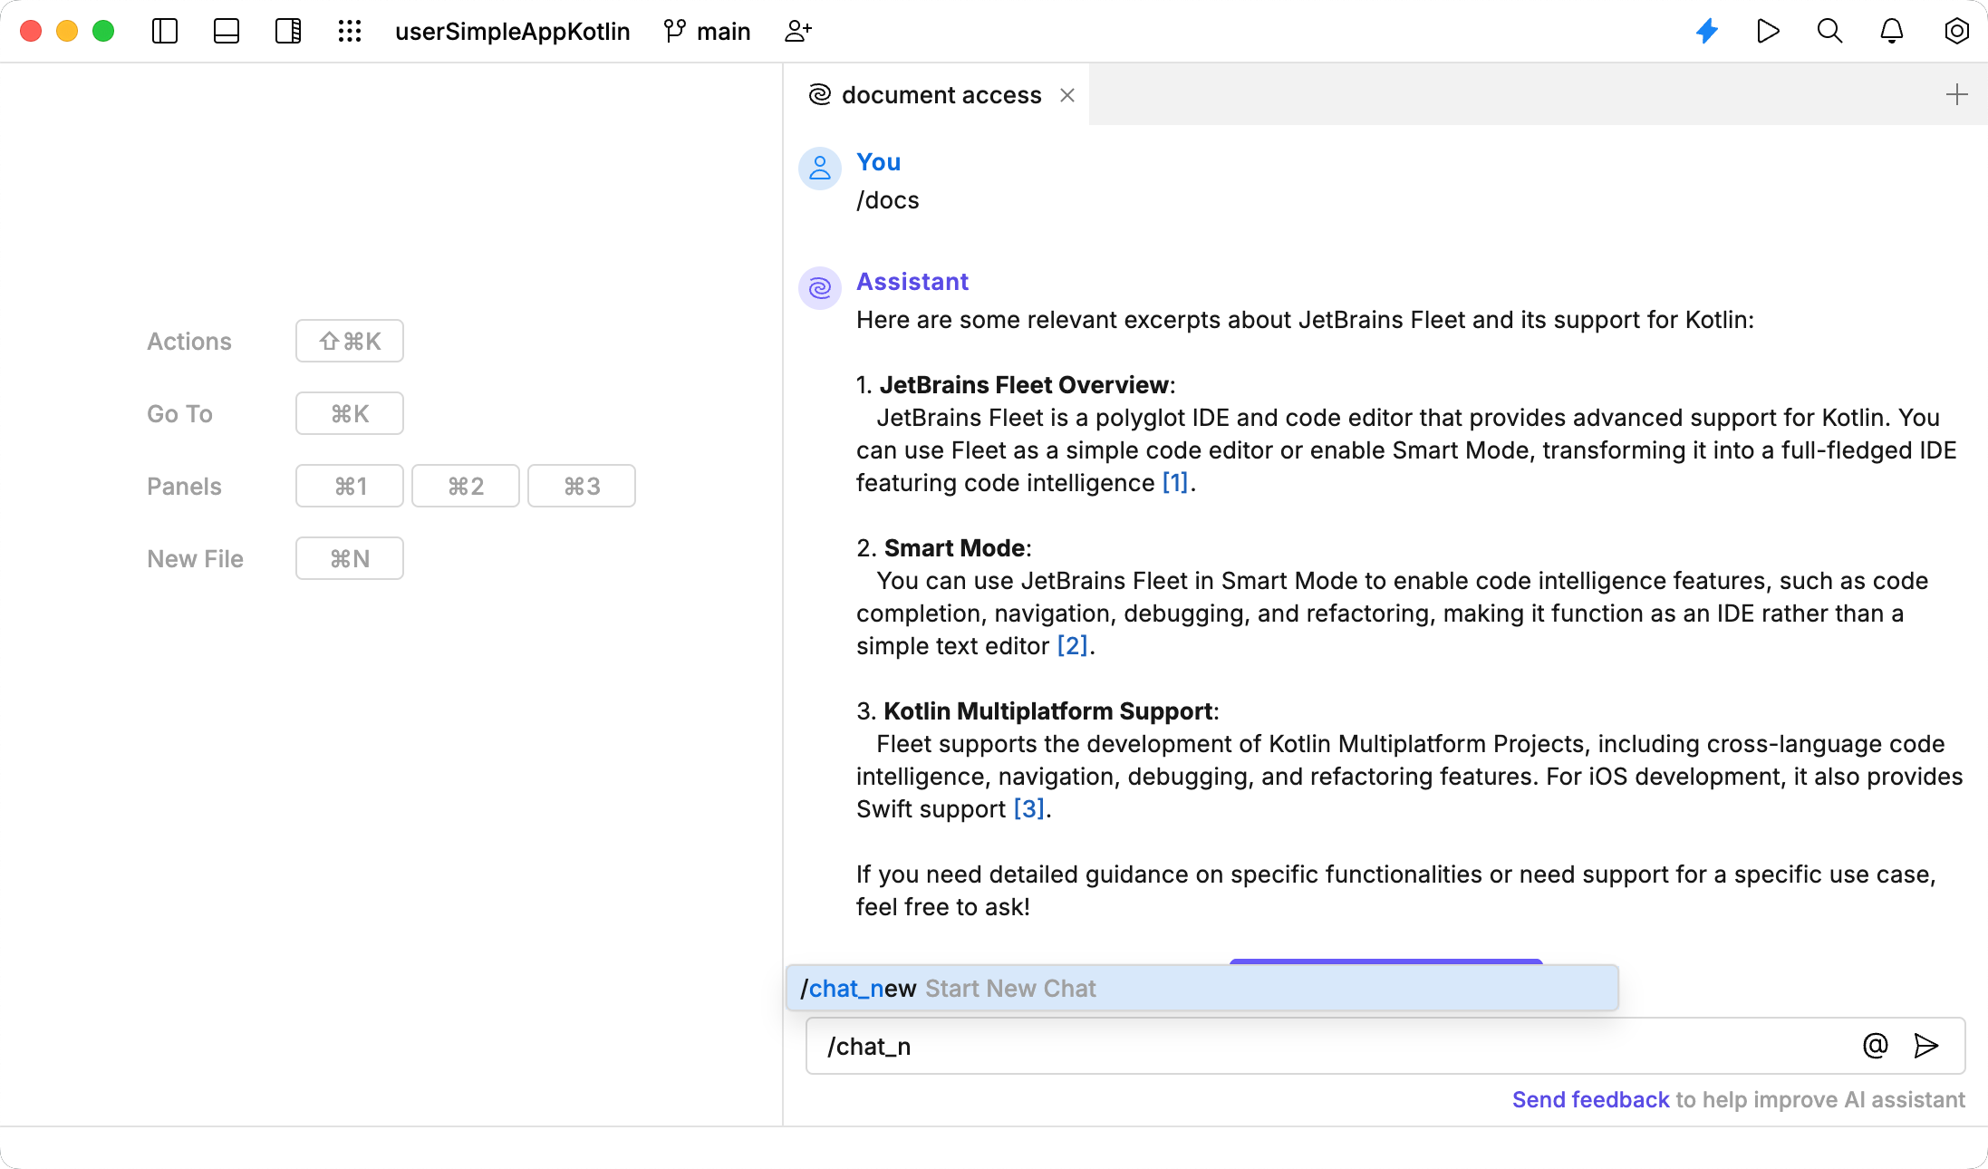Open workspace userSimpleAppKotlin menu
The image size is (1988, 1169).
point(512,32)
